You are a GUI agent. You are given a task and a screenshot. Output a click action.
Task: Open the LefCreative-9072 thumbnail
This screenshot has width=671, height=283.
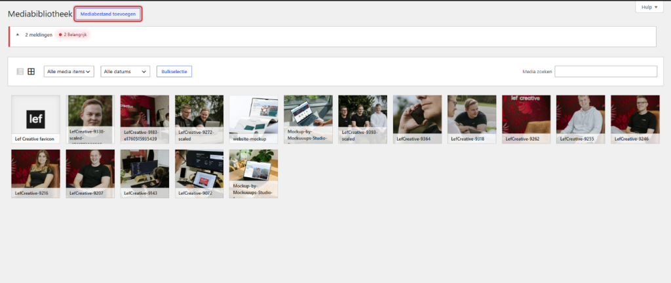[x=199, y=174]
